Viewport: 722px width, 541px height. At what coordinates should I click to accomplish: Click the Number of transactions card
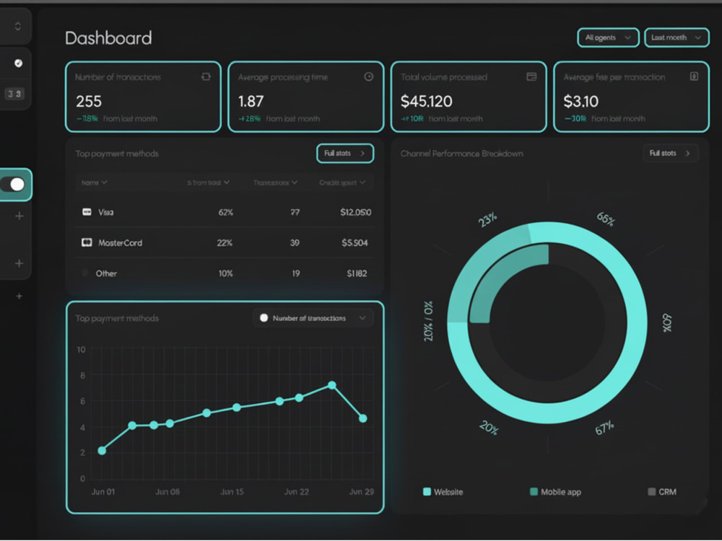(x=143, y=97)
